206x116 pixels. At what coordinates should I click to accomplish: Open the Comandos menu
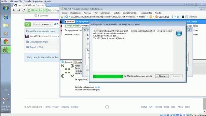105,13
